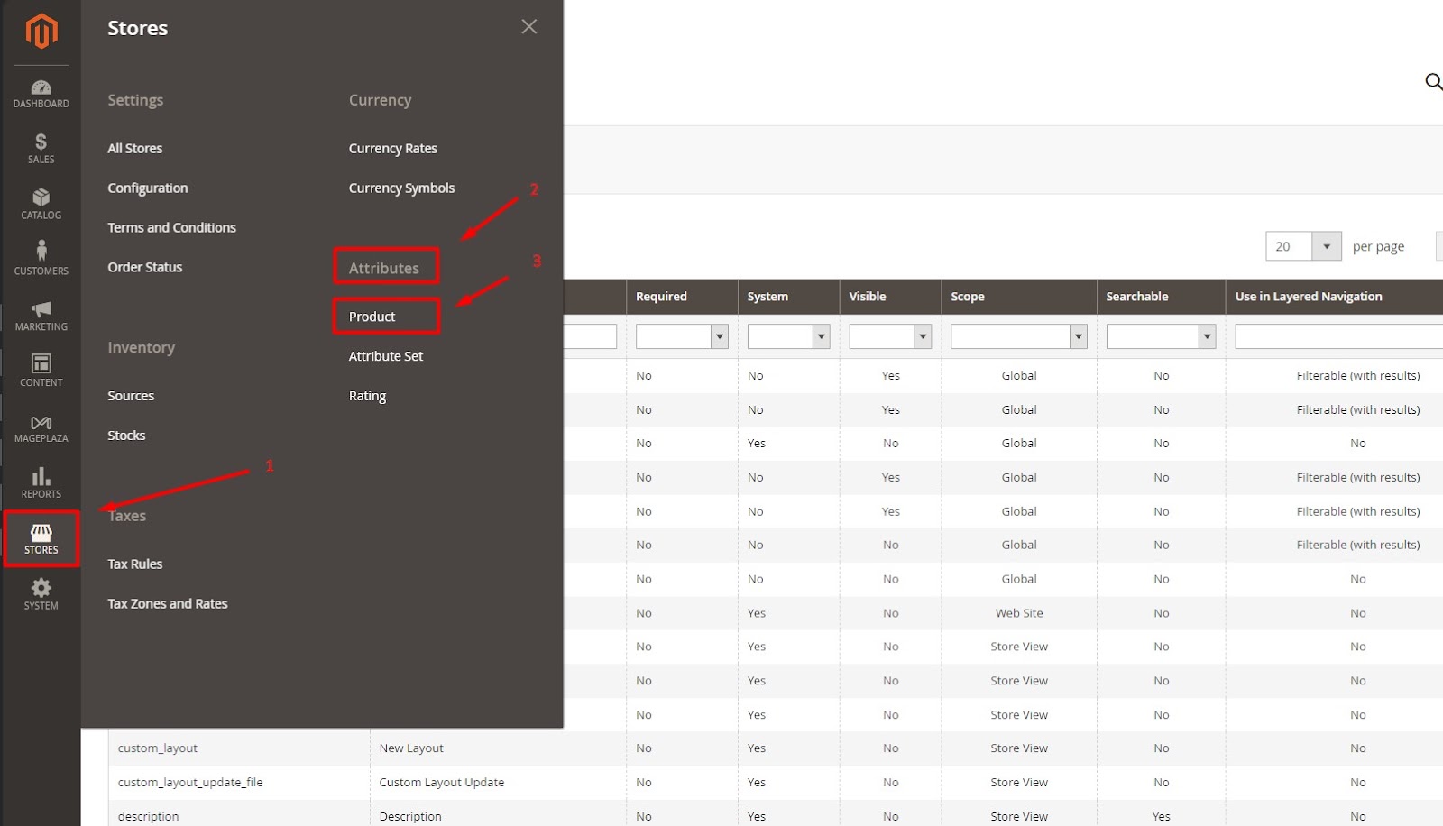1443x826 pixels.
Task: Select the Product attributes menu entry
Action: (x=371, y=317)
